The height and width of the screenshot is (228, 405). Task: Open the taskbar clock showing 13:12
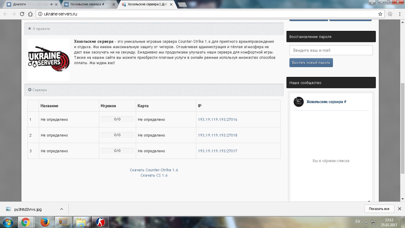(389, 222)
